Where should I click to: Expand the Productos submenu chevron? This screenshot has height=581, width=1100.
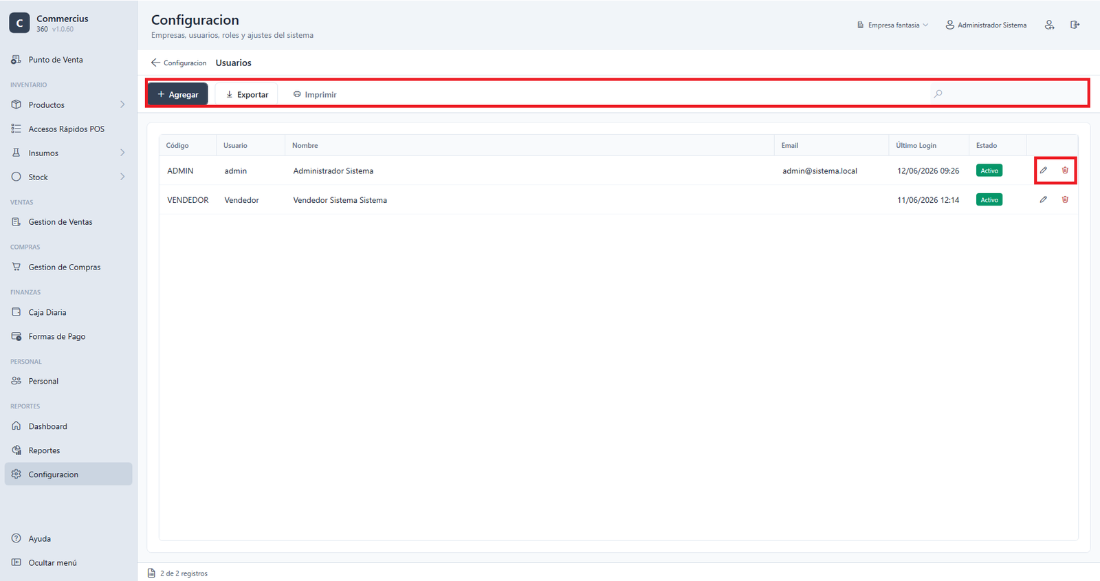(122, 105)
